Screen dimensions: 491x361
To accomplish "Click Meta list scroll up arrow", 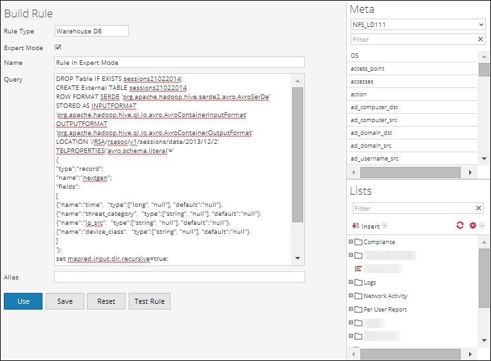I will click(484, 57).
